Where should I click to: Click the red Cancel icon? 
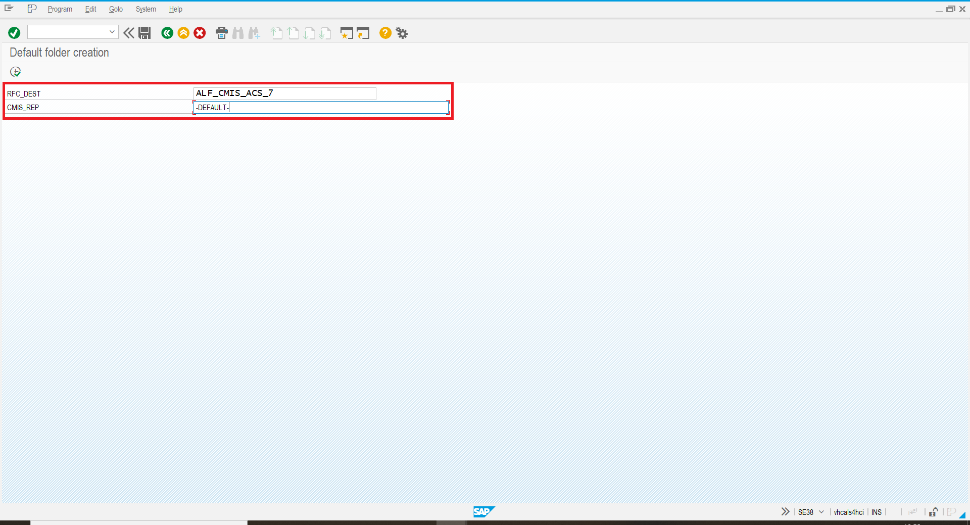click(x=200, y=33)
